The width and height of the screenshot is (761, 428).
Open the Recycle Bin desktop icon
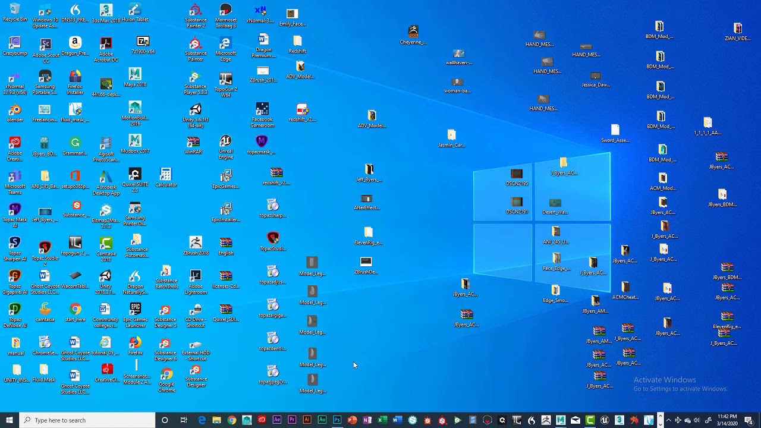coord(15,13)
